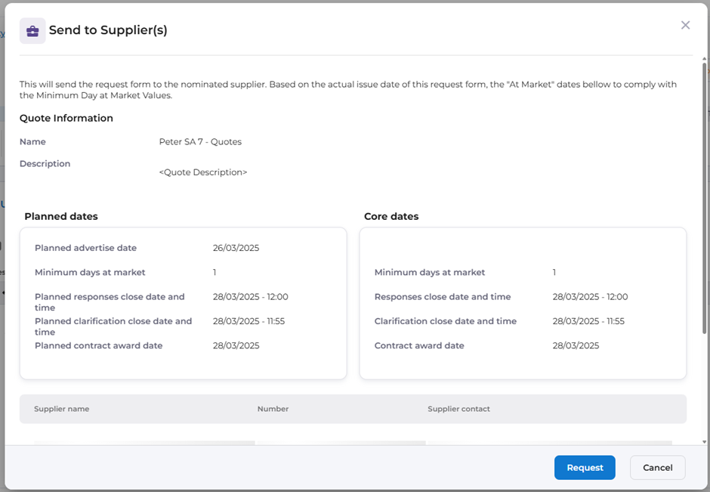Image resolution: width=710 pixels, height=492 pixels.
Task: Click the scroll down arrow of the dialog
Action: (x=705, y=441)
